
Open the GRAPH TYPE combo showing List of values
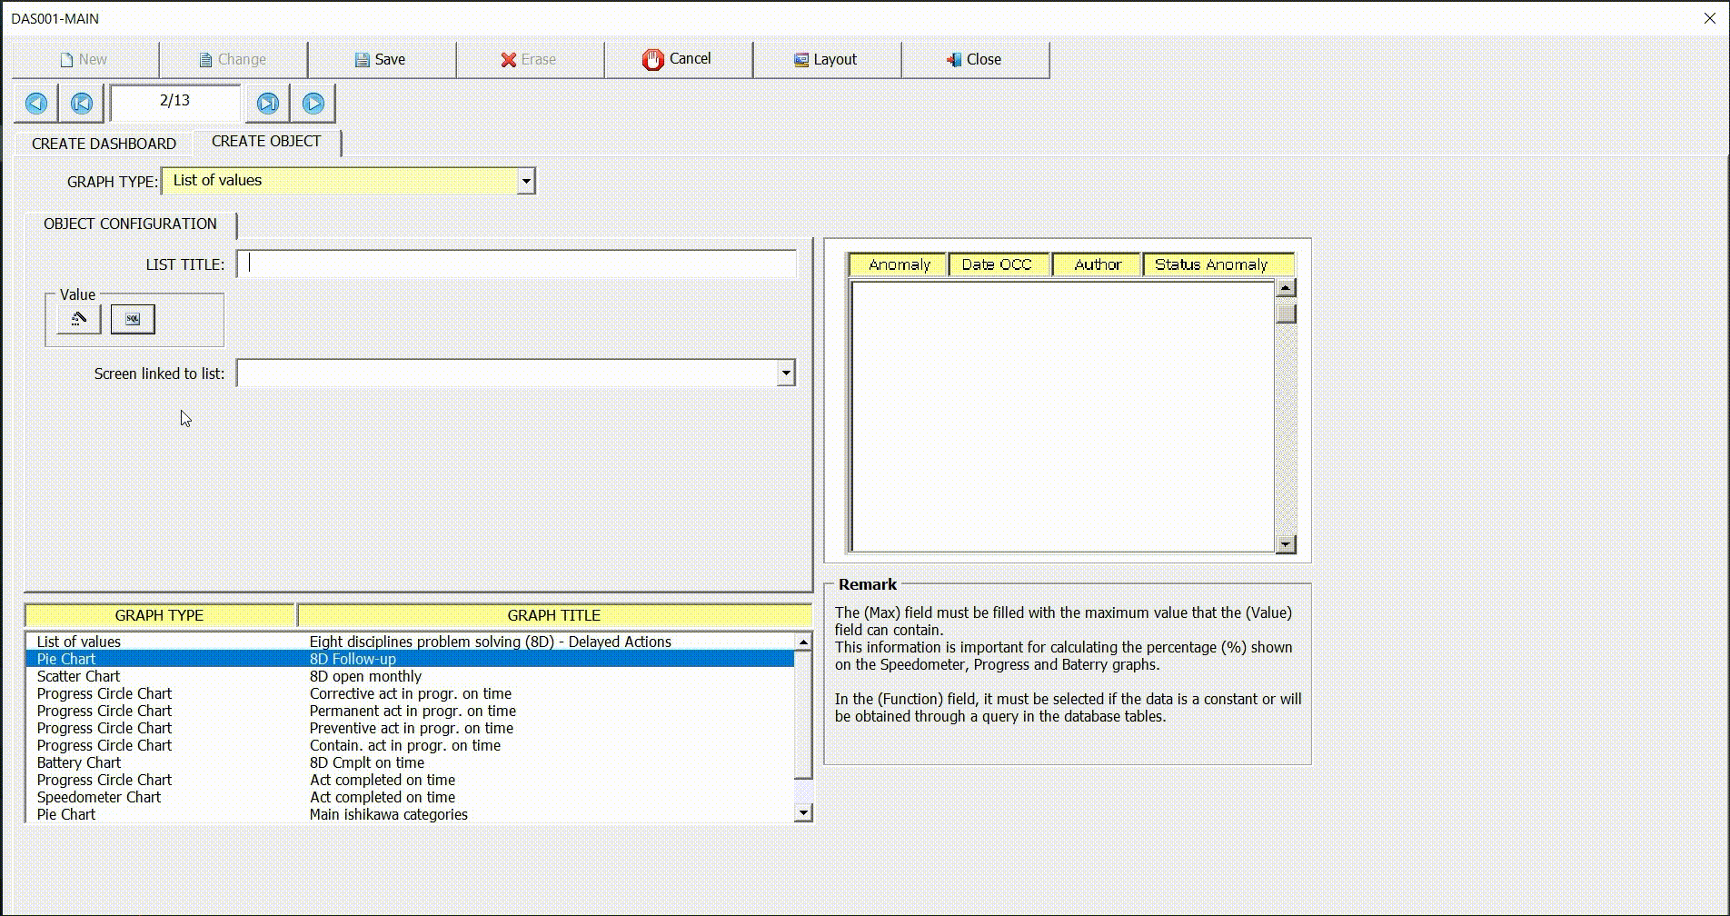(345, 181)
